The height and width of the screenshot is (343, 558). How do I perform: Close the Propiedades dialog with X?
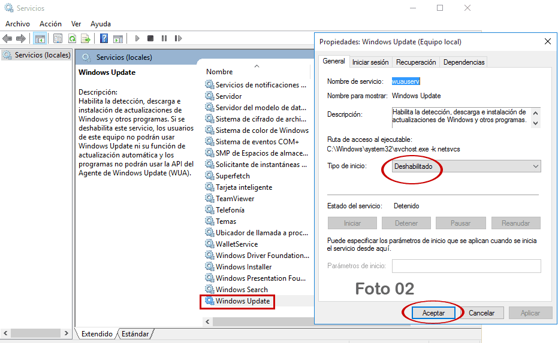click(x=548, y=41)
